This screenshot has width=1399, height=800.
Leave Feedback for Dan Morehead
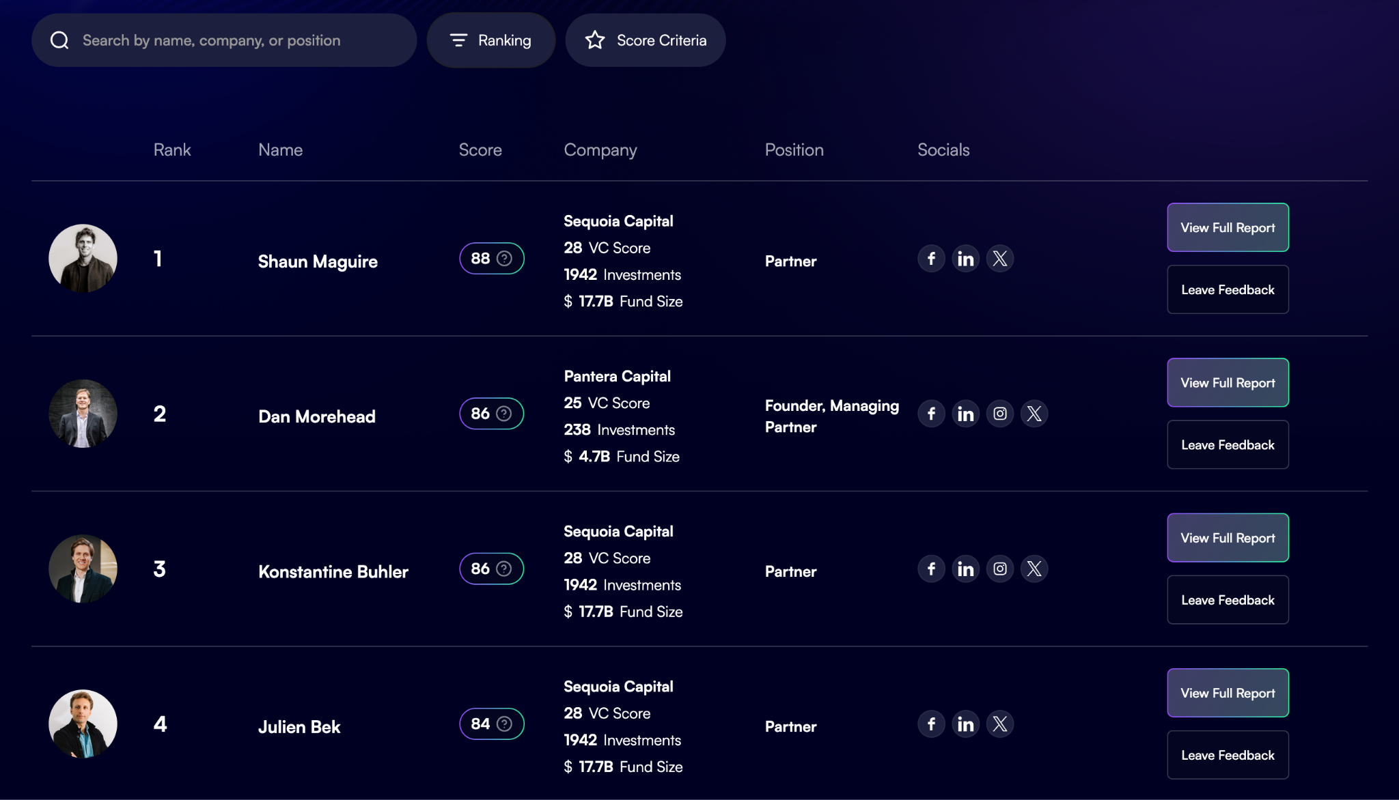(1228, 444)
